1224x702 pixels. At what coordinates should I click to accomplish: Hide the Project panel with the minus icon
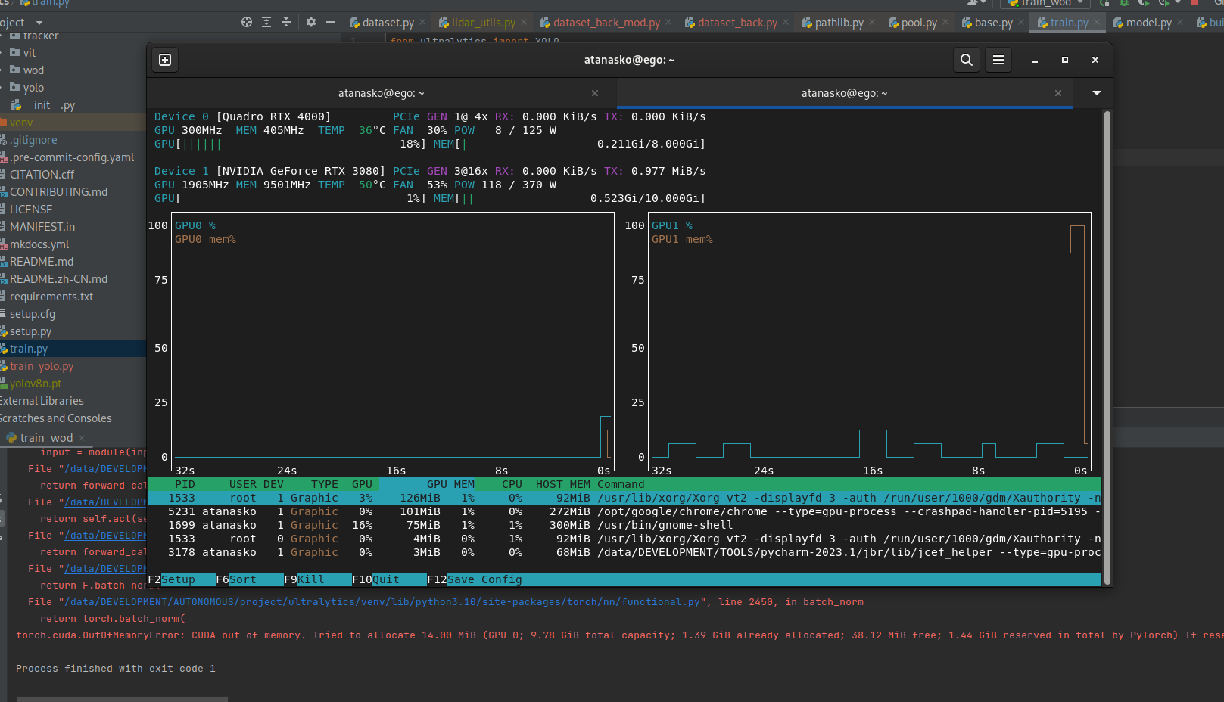point(331,23)
